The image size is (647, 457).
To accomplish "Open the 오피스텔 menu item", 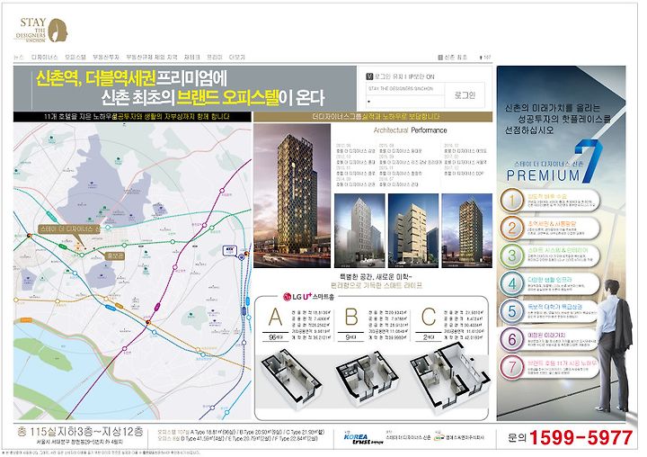I will tap(75, 57).
